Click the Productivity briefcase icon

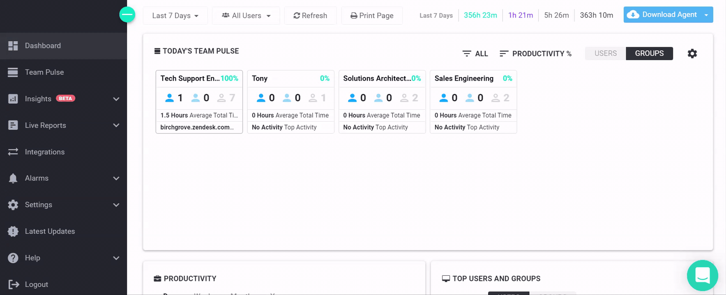pyautogui.click(x=157, y=279)
